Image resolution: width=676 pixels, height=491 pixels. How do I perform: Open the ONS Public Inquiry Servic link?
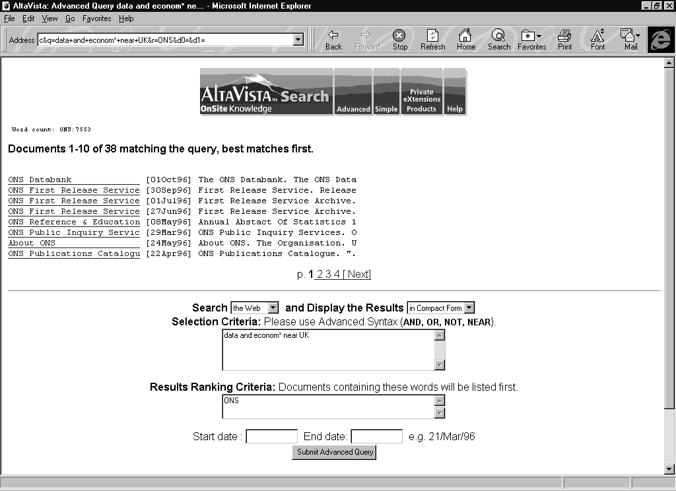click(74, 232)
